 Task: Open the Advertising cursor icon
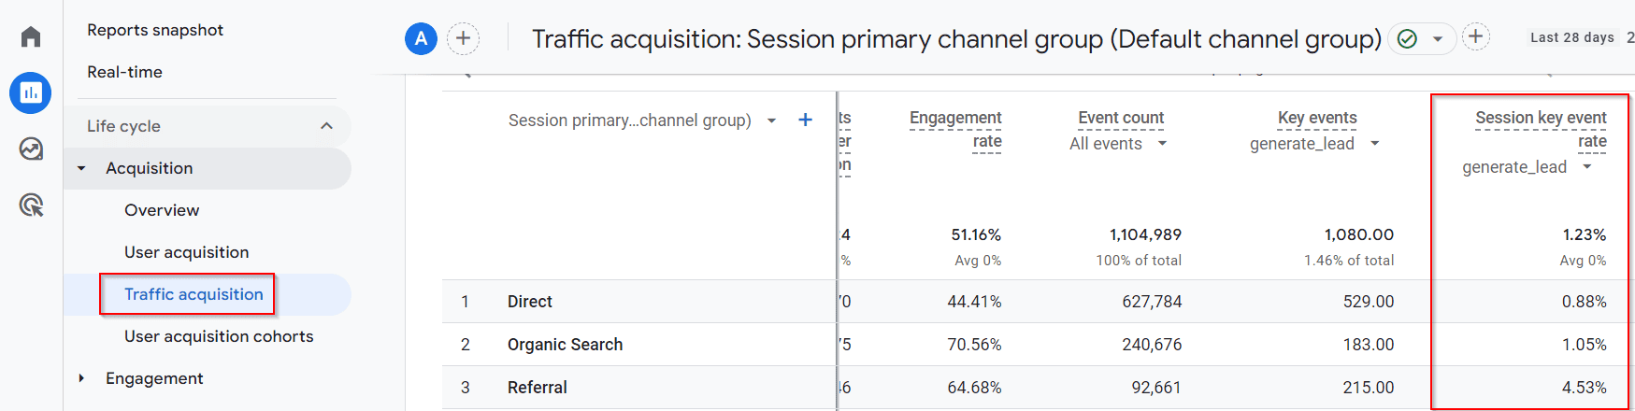(31, 205)
